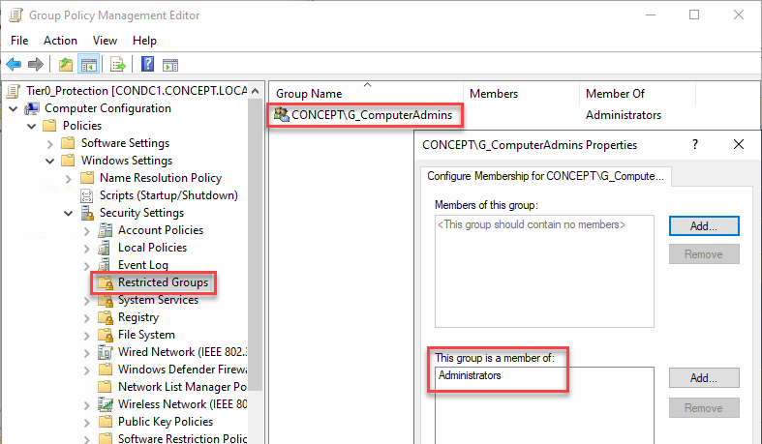Open the View menu
This screenshot has width=762, height=444.
[x=105, y=41]
